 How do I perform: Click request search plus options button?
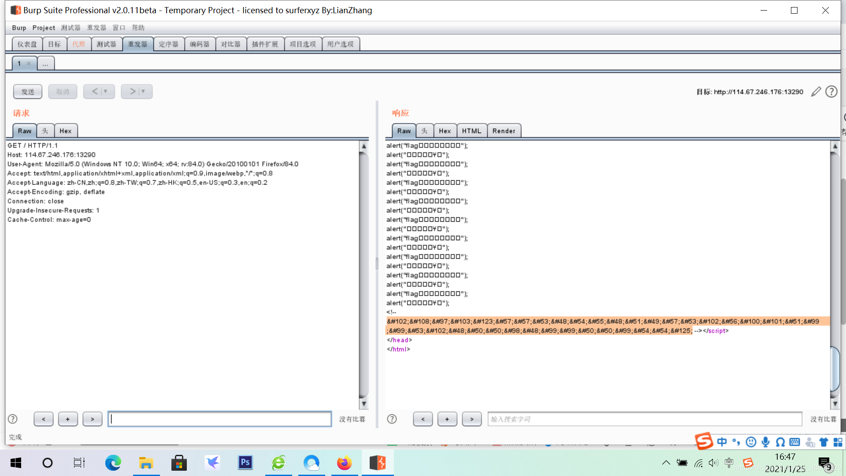click(x=68, y=419)
